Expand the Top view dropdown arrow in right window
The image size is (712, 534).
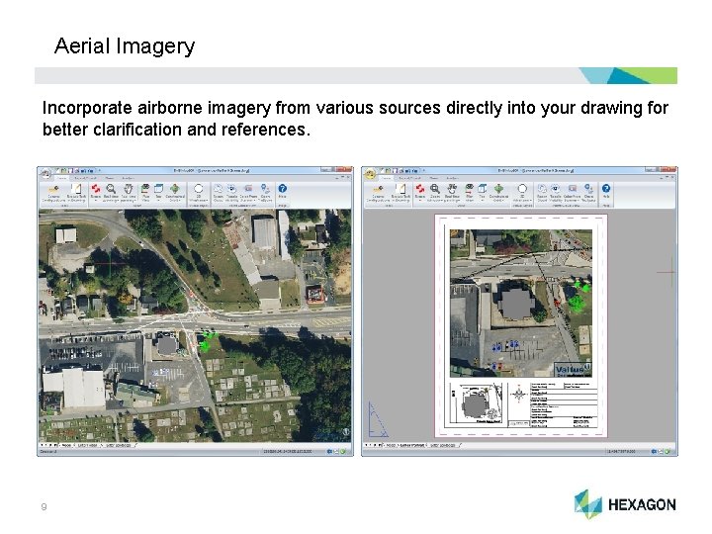click(x=483, y=200)
